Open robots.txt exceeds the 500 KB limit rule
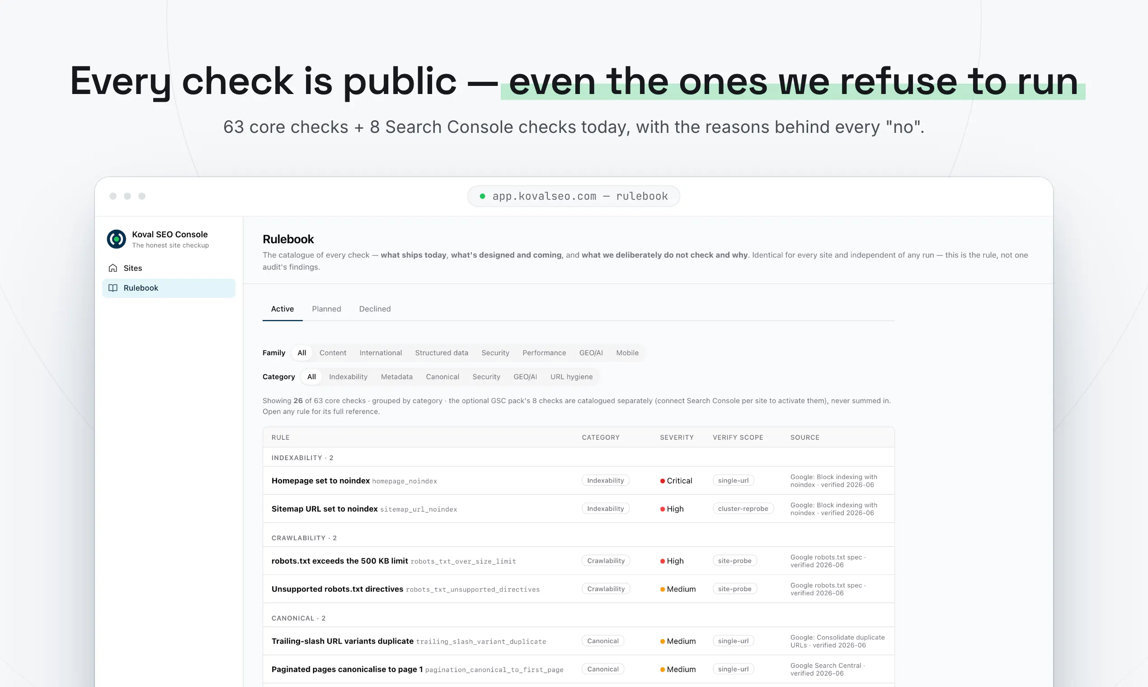1148x687 pixels. point(579,560)
